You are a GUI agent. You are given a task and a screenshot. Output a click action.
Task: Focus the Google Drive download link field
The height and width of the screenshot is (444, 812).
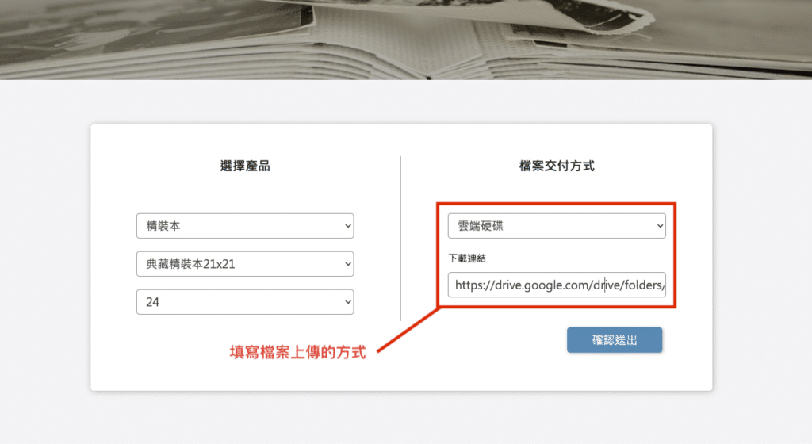tap(557, 285)
